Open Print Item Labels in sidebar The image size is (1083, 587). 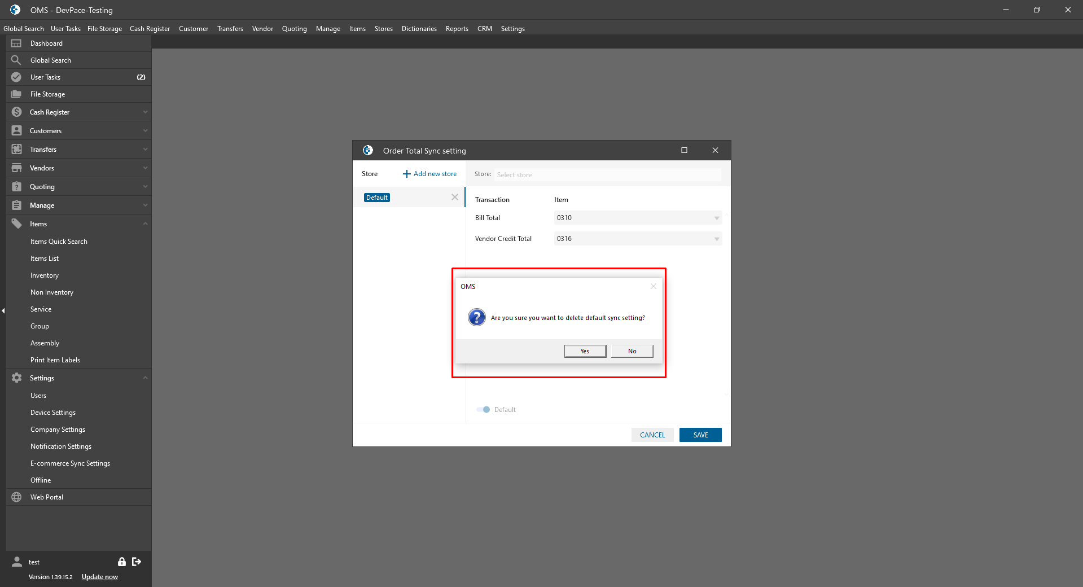pos(55,360)
